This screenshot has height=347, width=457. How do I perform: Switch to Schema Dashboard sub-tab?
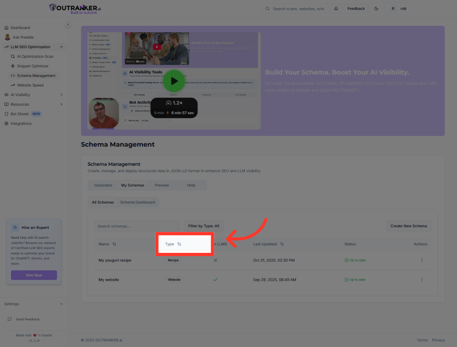coord(138,202)
